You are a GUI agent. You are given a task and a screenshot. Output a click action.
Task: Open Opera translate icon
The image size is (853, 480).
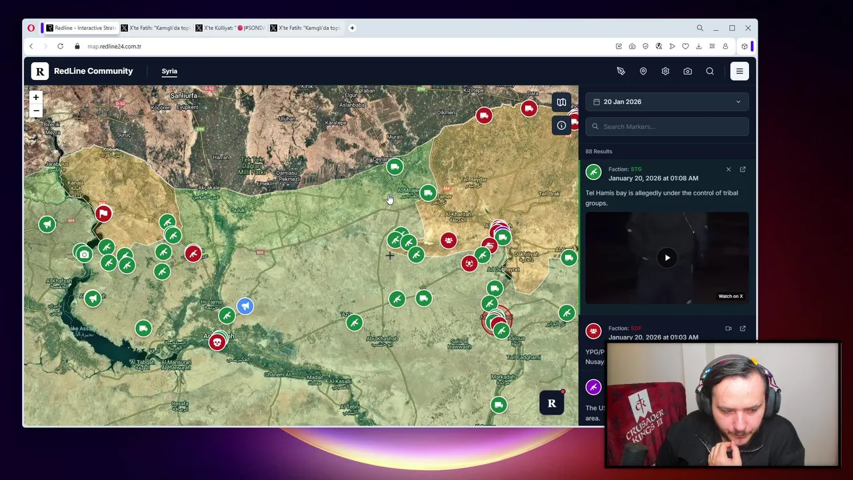658,47
